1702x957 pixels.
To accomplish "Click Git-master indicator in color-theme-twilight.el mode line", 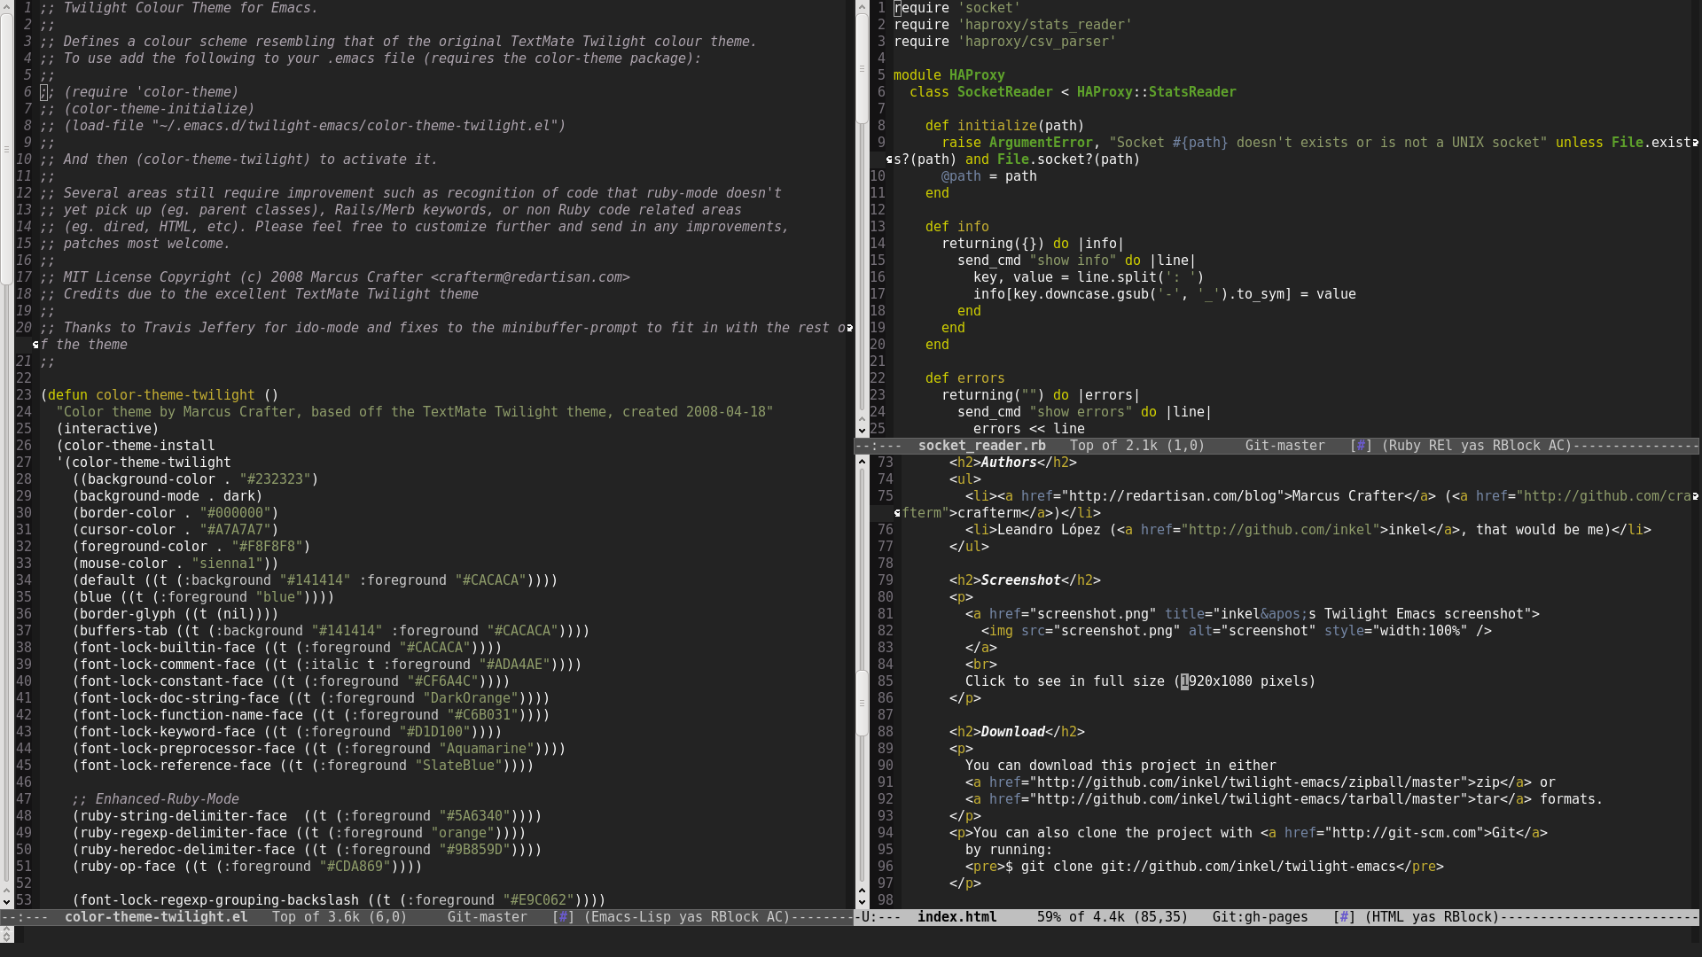I will (x=487, y=917).
